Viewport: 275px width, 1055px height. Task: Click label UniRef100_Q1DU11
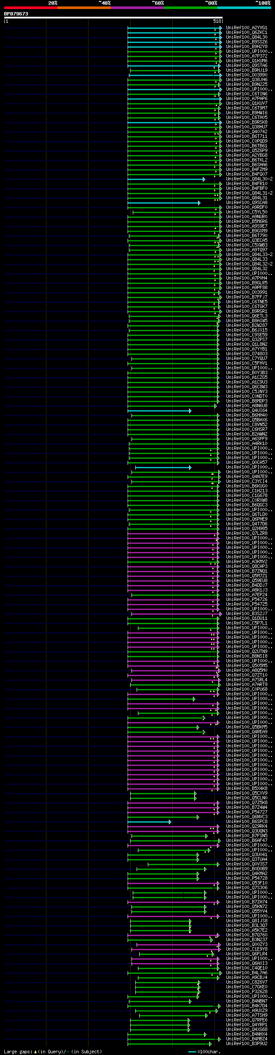[x=247, y=619]
